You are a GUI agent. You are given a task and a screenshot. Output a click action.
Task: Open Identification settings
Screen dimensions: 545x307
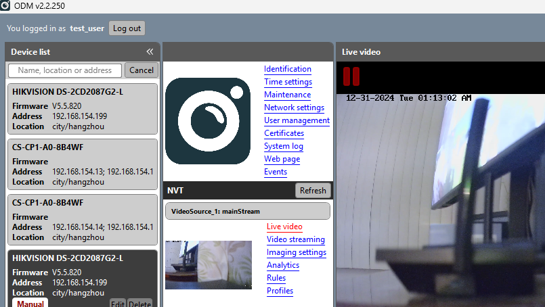click(x=288, y=69)
